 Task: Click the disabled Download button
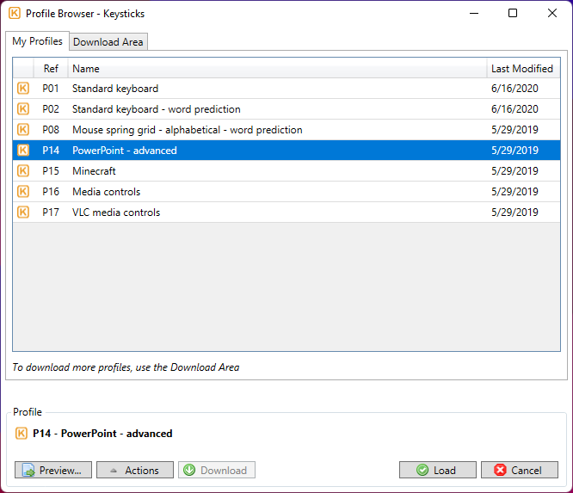pyautogui.click(x=217, y=470)
